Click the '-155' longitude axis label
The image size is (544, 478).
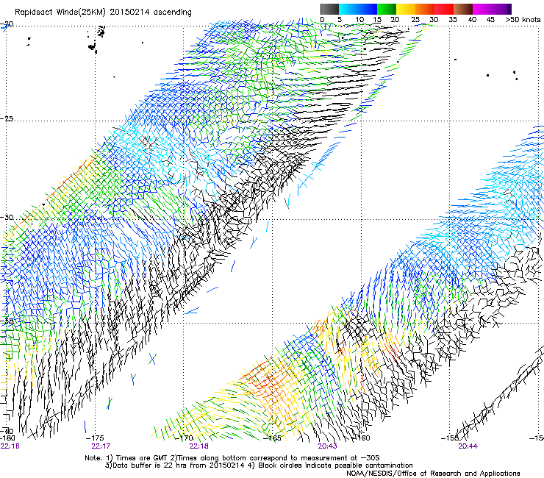450,438
